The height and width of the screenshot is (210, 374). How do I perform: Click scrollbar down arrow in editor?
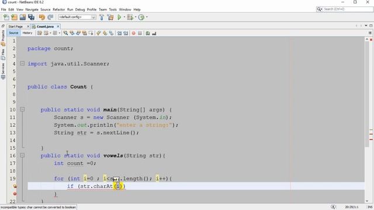367,201
